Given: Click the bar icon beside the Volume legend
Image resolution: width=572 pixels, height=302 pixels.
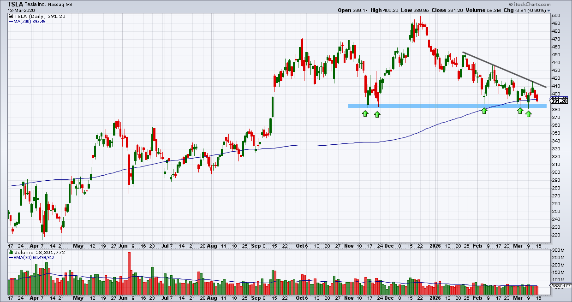Looking at the screenshot, I should click(11, 253).
